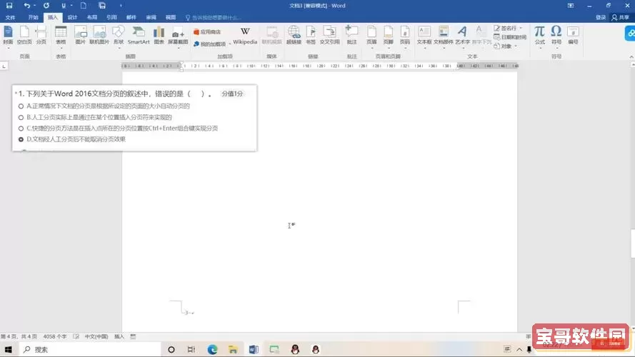Insert an equation with the 公式 pi icon
This screenshot has height=357, width=635.
(539, 35)
